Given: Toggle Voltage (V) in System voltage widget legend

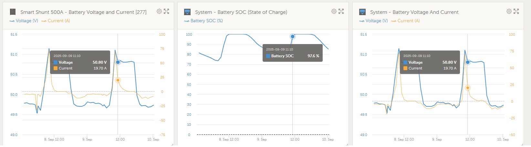Looking at the screenshot, I should coord(373,21).
